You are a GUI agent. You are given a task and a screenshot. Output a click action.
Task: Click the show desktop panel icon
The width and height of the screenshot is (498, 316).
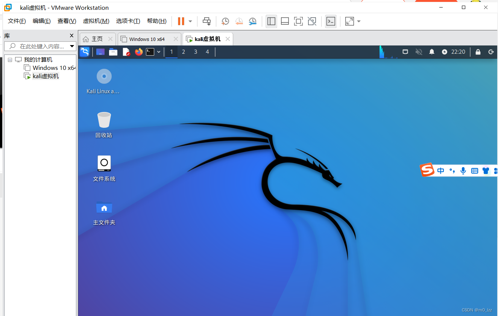tap(100, 52)
